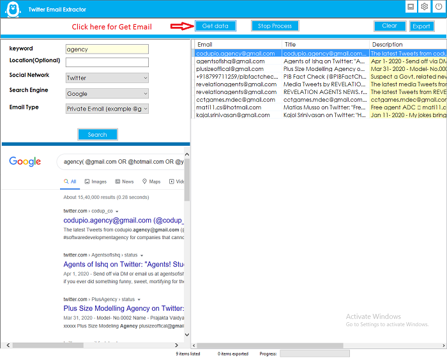
Task: Sort by Description column header
Action: 408,45
